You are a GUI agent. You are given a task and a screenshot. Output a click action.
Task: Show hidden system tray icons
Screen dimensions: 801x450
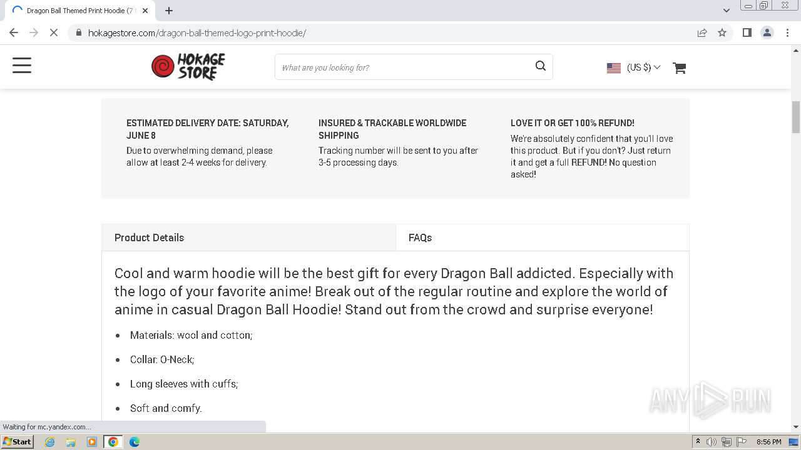coord(698,442)
